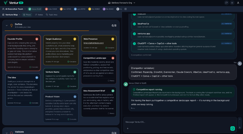Open the Product Vision card title

coord(52,96)
